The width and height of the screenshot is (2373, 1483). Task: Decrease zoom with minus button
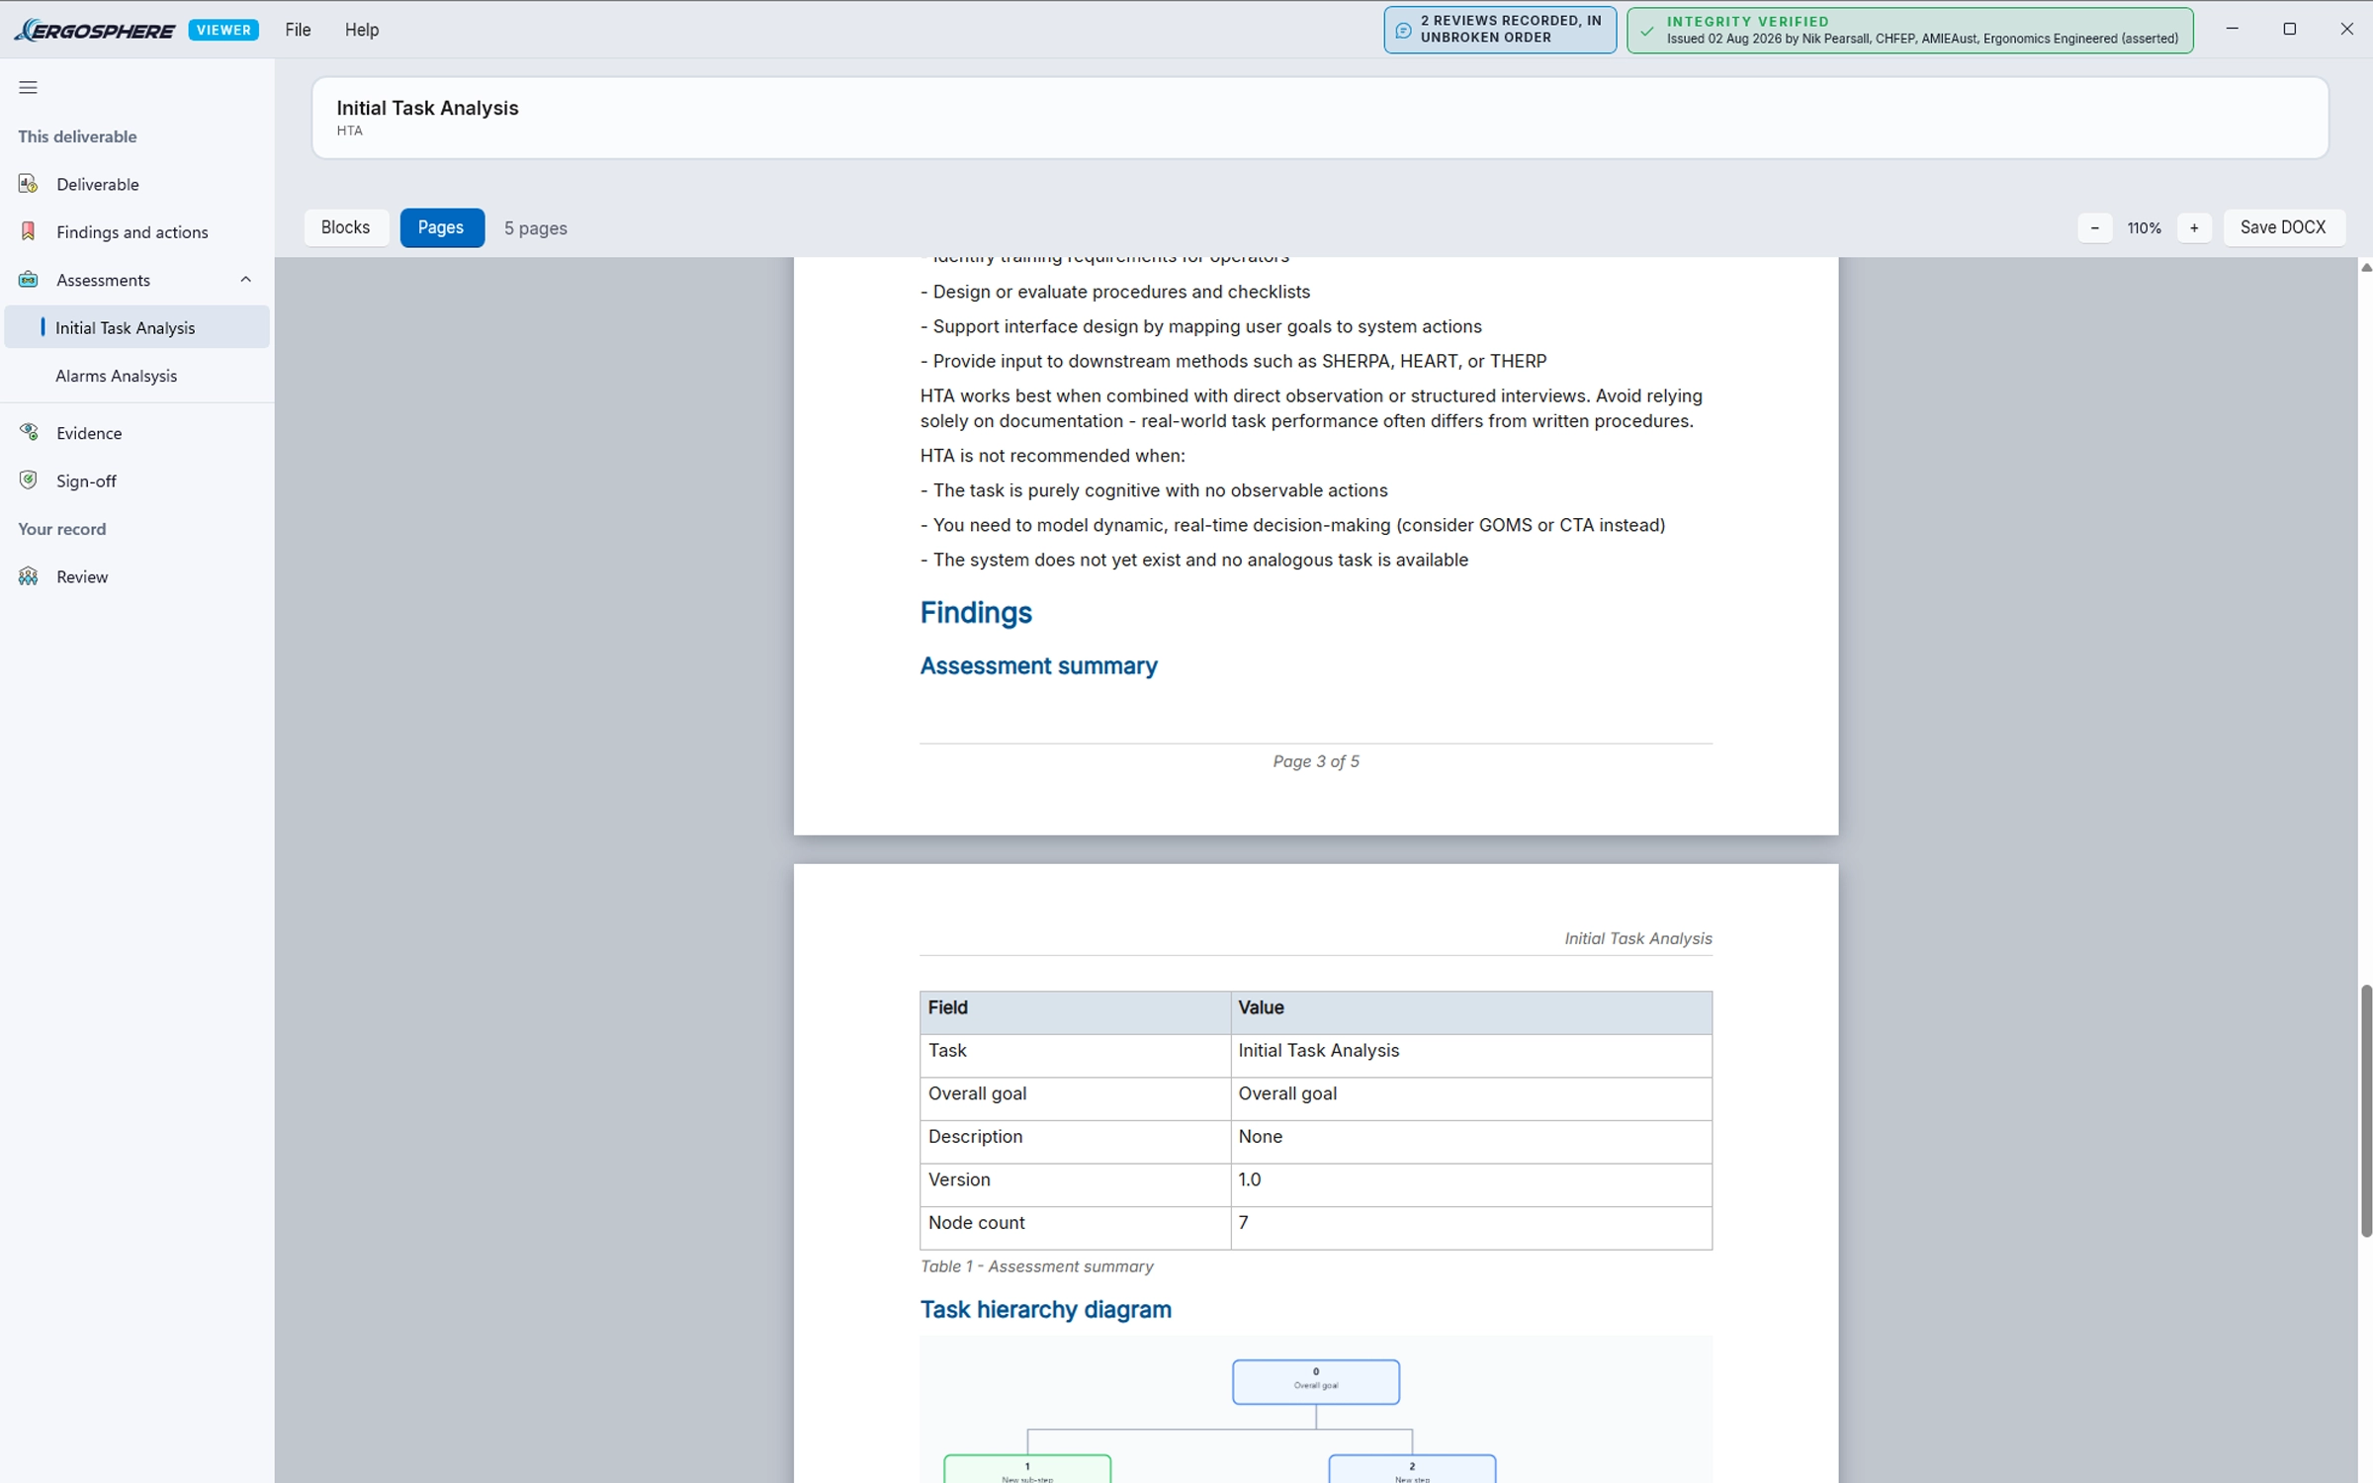click(x=2094, y=227)
